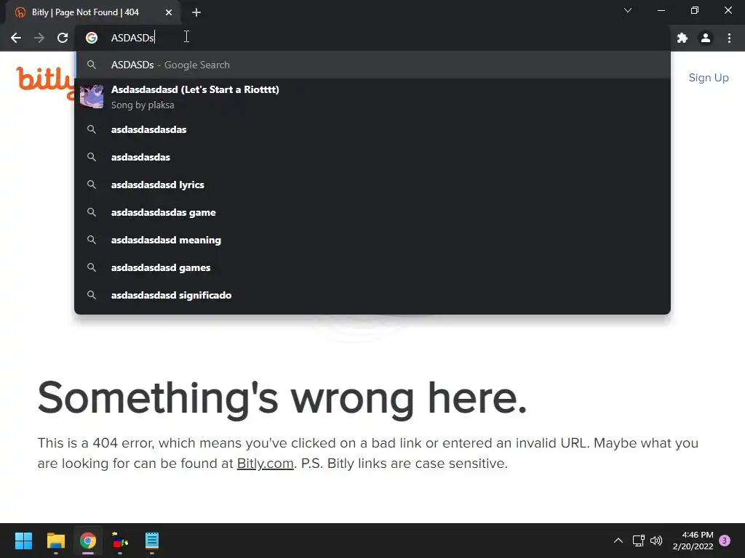The height and width of the screenshot is (558, 745).
Task: Click the search icon beside 'asdasdasdasd lyrics'
Action: click(x=92, y=185)
